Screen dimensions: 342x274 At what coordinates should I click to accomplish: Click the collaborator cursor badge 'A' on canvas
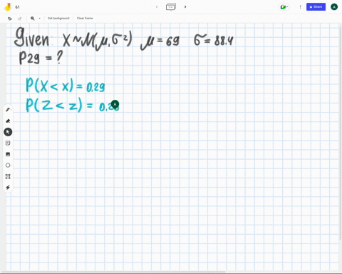click(x=115, y=104)
